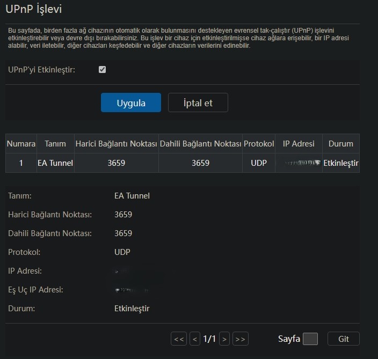Click the Harici Bağlantı Noktası column header
This screenshot has width=378, height=359.
(x=116, y=144)
